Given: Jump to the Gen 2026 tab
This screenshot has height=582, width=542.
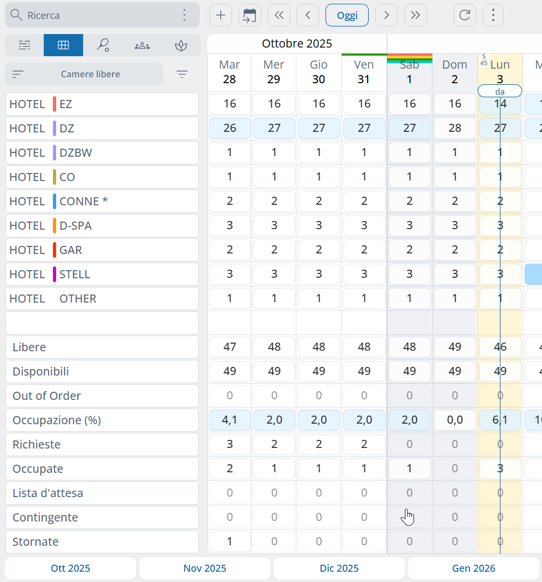Looking at the screenshot, I should coord(473,568).
